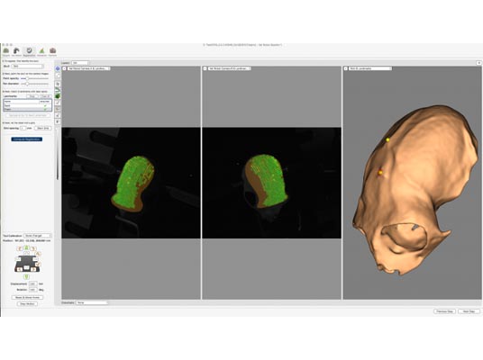483x360 pixels.
Task: Click the wide button below the landmarks table
Action: [x=28, y=115]
